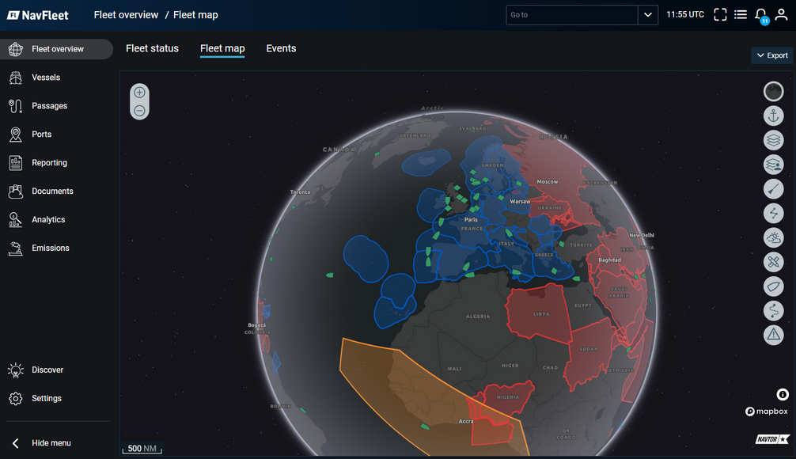Click the 500 NM scale bar

(x=142, y=449)
